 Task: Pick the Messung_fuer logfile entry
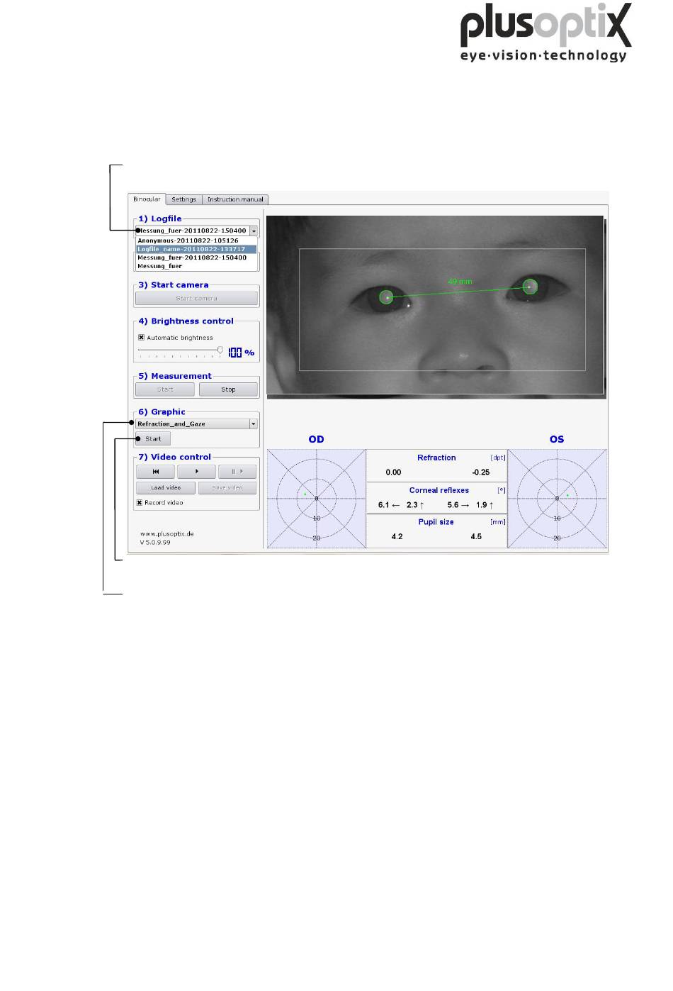(x=160, y=266)
